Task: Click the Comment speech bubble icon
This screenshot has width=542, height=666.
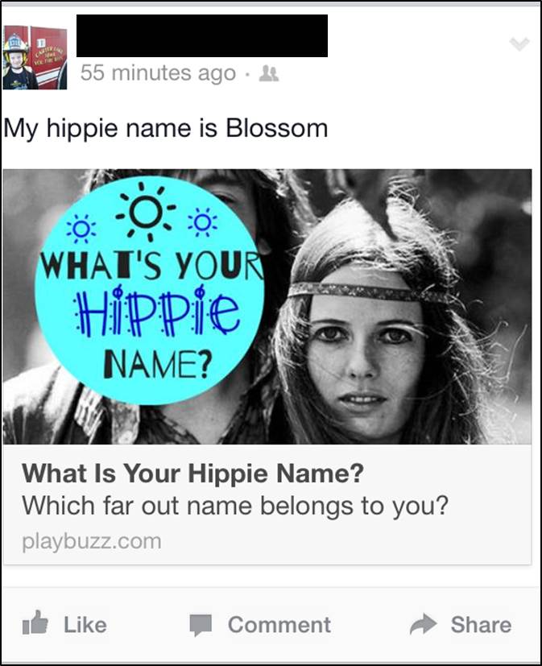Action: (201, 625)
